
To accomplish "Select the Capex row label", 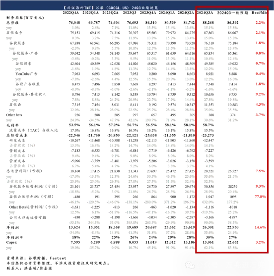I will [x=11, y=242].
